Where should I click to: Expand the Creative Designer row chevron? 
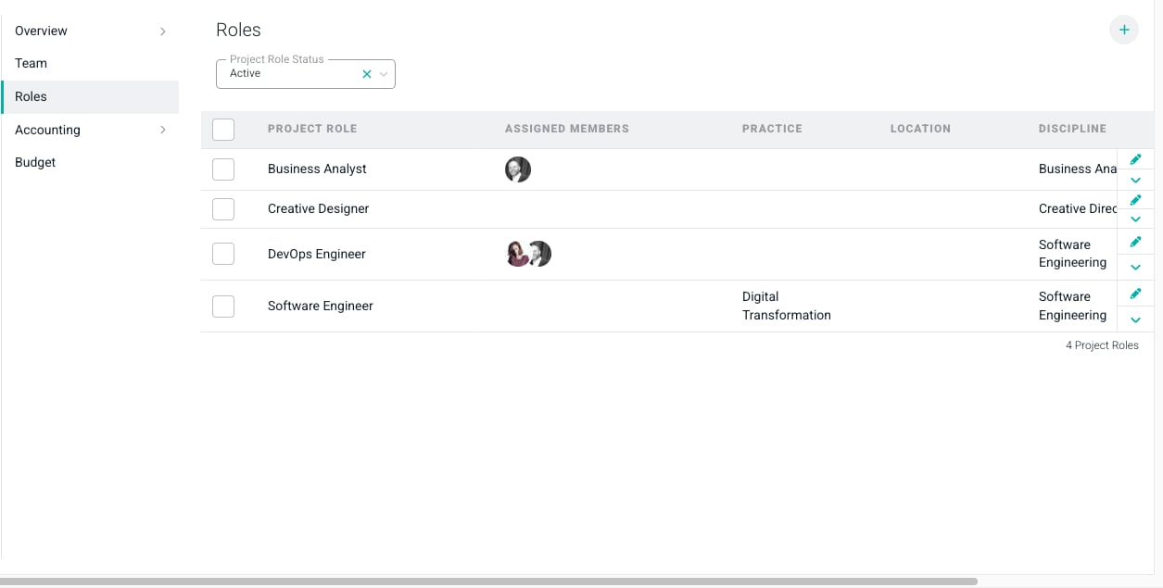pyautogui.click(x=1135, y=219)
